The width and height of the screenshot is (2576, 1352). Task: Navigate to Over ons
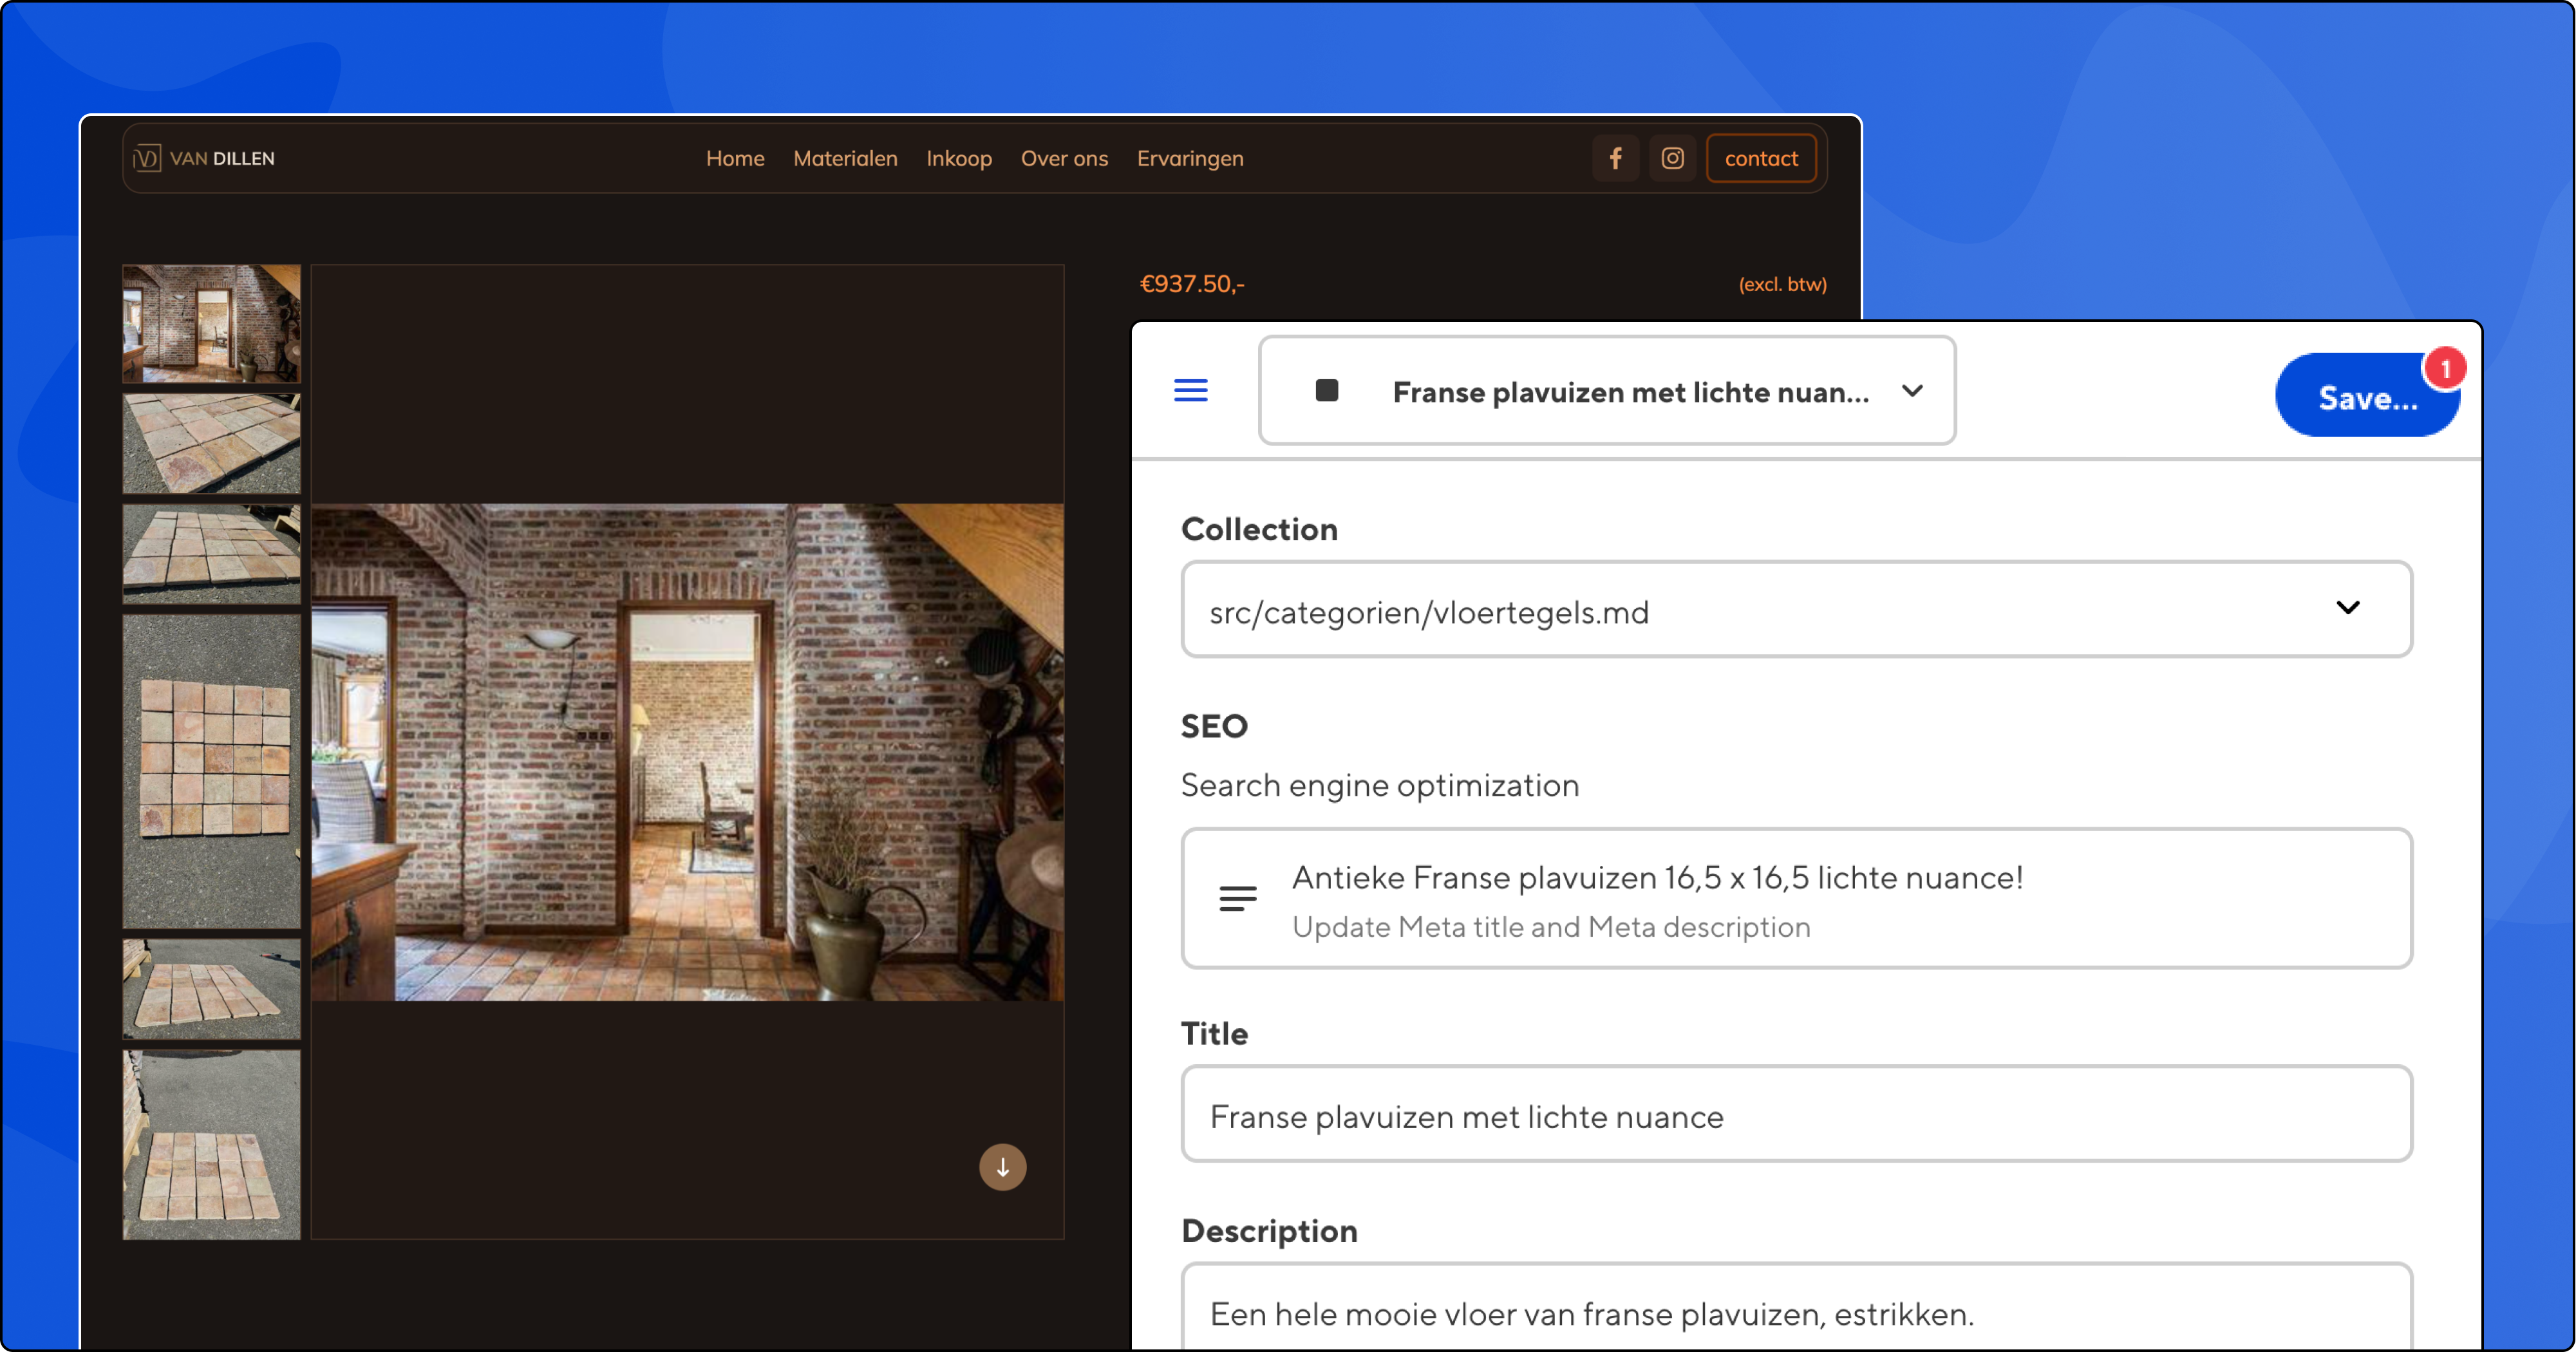pos(1063,158)
